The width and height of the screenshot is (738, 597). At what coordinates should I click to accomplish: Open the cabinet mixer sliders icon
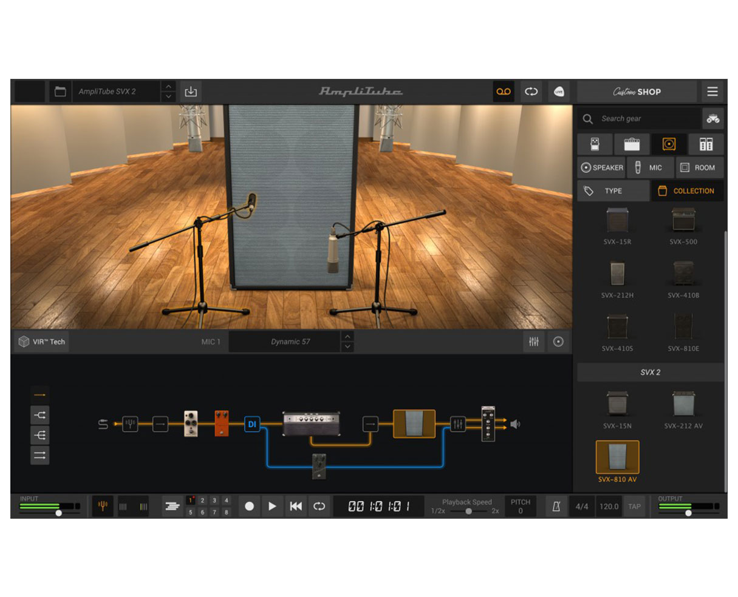pos(534,342)
